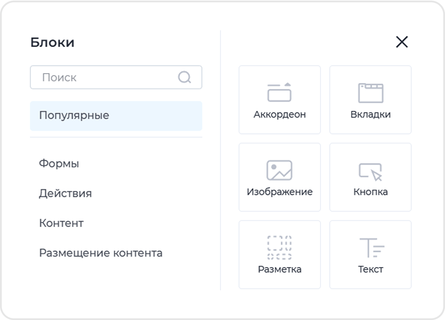Open the Популярные category

click(x=116, y=116)
